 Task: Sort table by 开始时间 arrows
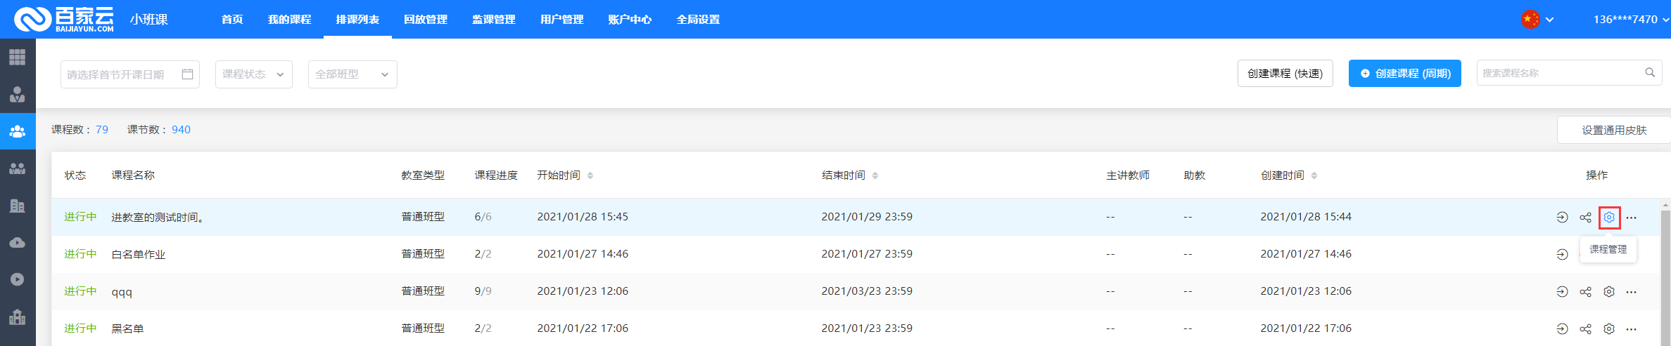[590, 175]
